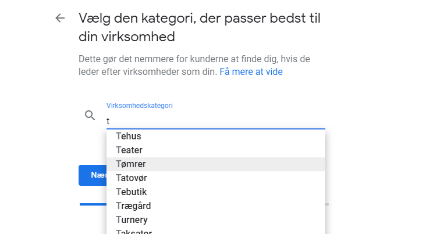Image resolution: width=433 pixels, height=234 pixels.
Task: Pick the highlighted 'Tømrer' suggestion
Action: tap(216, 164)
